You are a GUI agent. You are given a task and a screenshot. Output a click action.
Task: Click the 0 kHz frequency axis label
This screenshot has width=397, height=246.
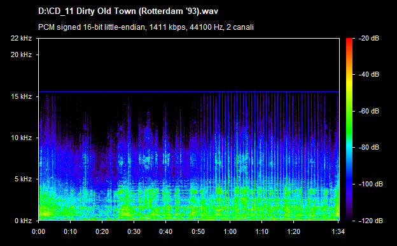pos(23,221)
